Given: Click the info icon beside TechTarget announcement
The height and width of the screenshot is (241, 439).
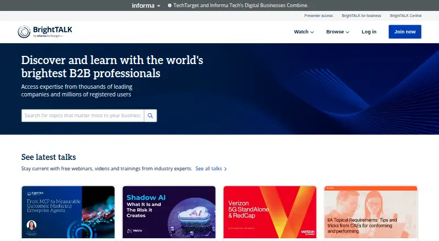Looking at the screenshot, I should point(170,5).
